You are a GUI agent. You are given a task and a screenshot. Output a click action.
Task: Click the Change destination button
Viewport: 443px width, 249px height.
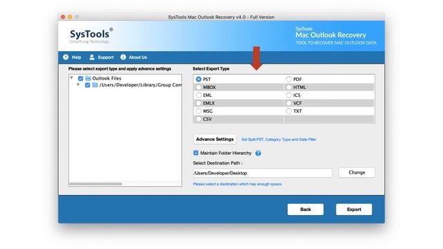pyautogui.click(x=356, y=172)
